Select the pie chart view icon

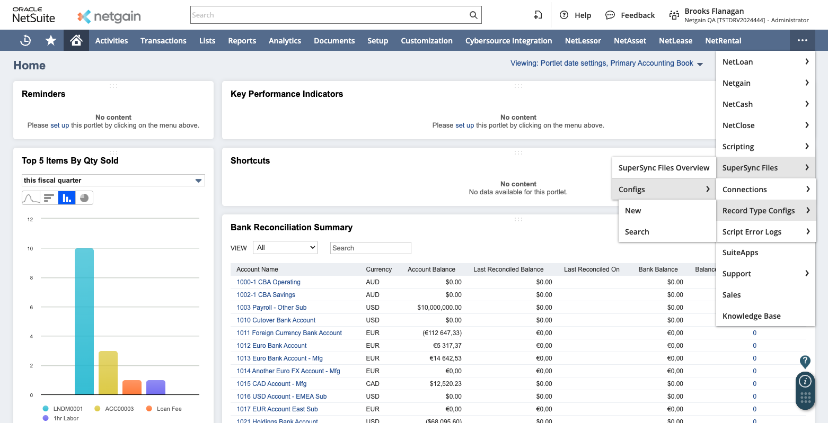coord(84,198)
